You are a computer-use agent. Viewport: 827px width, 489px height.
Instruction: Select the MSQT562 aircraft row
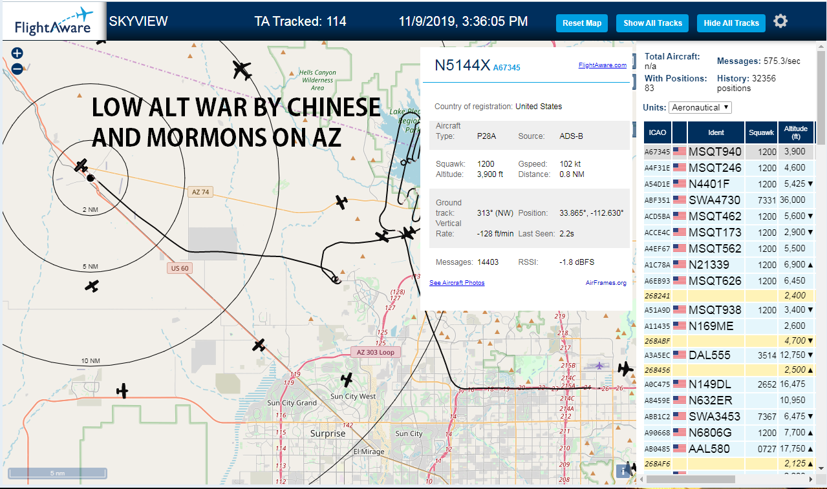(x=729, y=249)
